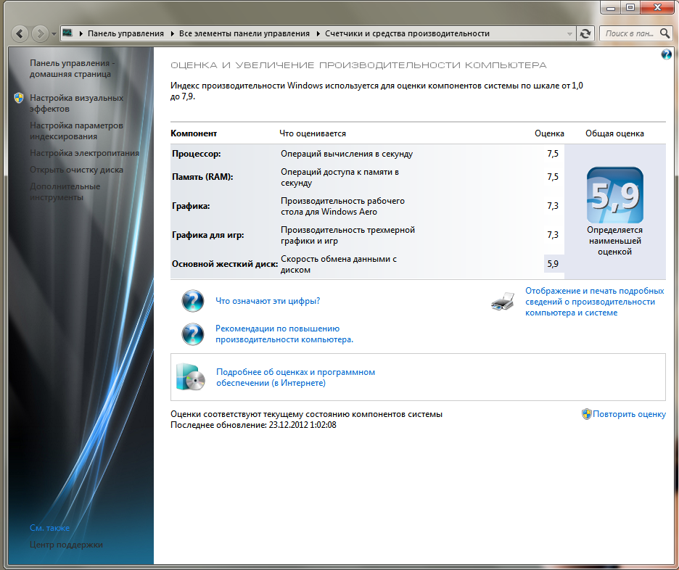Click the 'Поиск в пан...' search field
Screen dimensions: 679x570
point(630,33)
